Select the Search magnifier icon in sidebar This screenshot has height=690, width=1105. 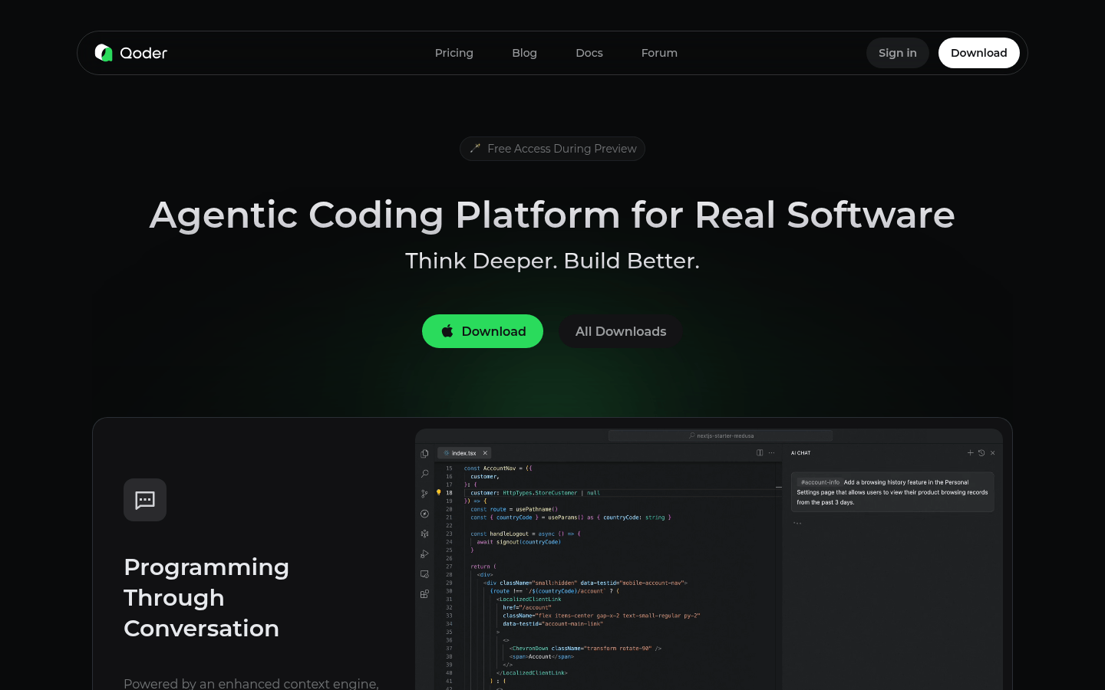(424, 474)
